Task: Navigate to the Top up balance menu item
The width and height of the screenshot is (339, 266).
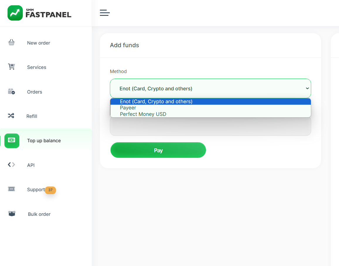Action: pyautogui.click(x=44, y=140)
